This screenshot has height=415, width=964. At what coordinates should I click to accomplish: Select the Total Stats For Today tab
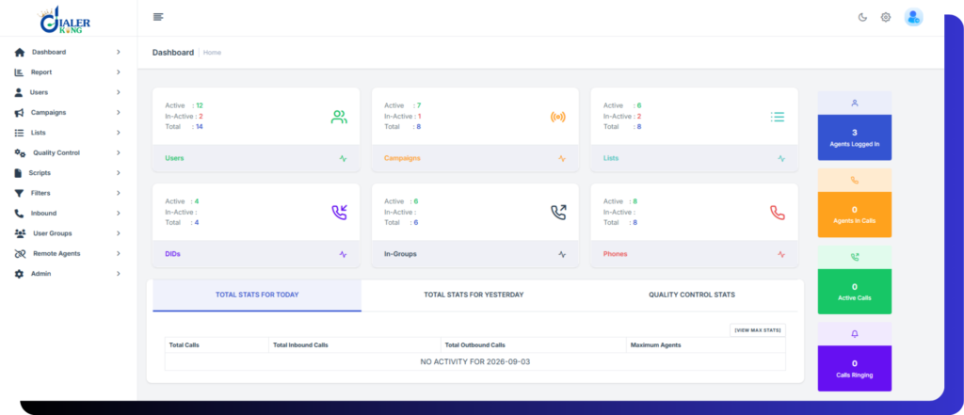click(257, 295)
